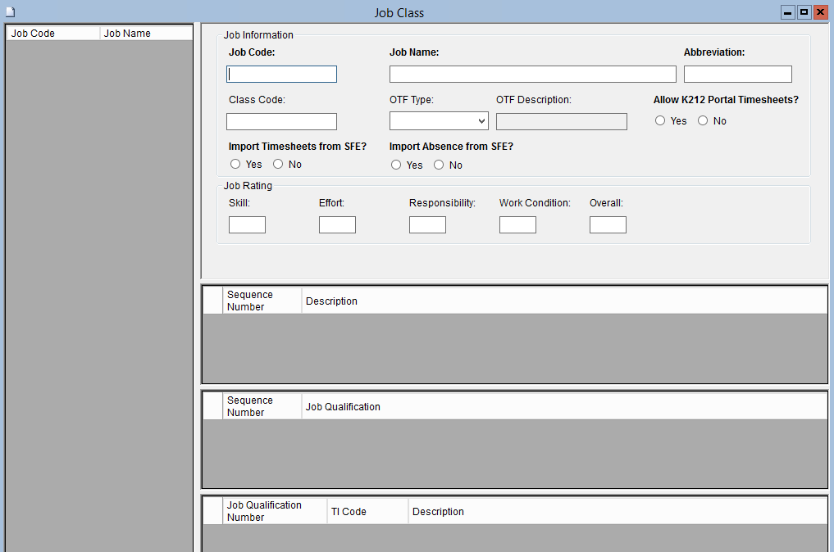Minimize the Job Class window
The image size is (834, 552).
point(788,12)
